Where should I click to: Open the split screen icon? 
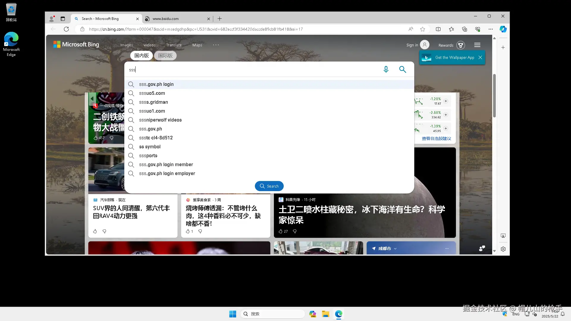click(x=438, y=29)
